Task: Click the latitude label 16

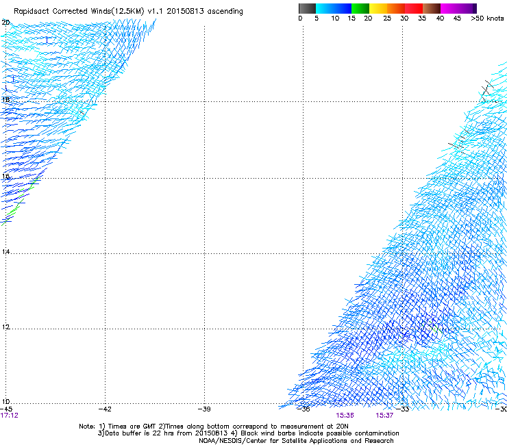Action: (x=5, y=177)
